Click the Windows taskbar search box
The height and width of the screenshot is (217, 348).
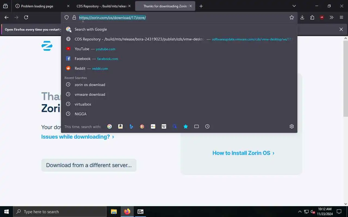tap(60, 212)
